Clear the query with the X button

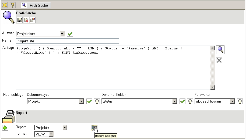219,60
